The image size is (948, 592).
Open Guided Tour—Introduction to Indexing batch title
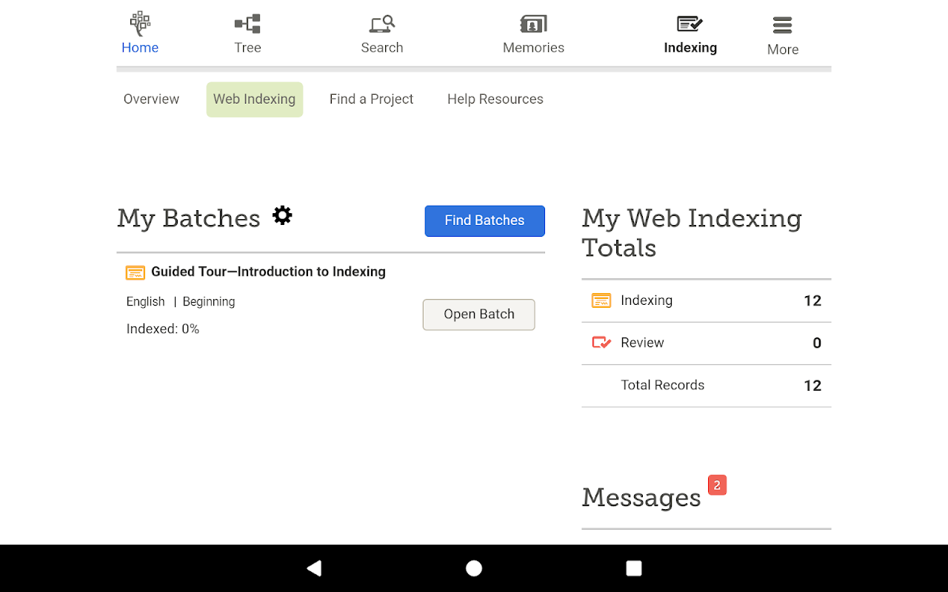[x=268, y=272]
